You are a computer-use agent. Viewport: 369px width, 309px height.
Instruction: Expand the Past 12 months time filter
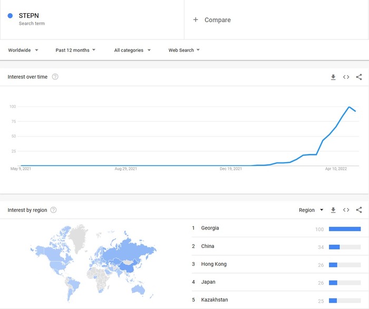coord(75,50)
